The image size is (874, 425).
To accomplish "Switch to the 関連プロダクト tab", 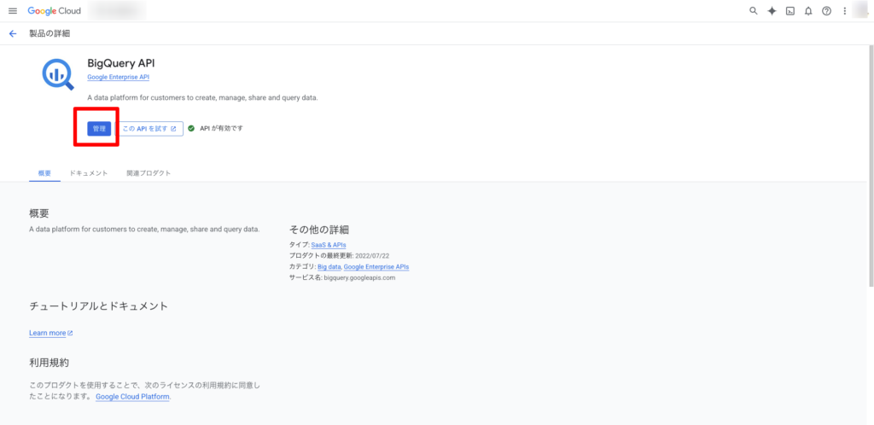I will coord(149,173).
